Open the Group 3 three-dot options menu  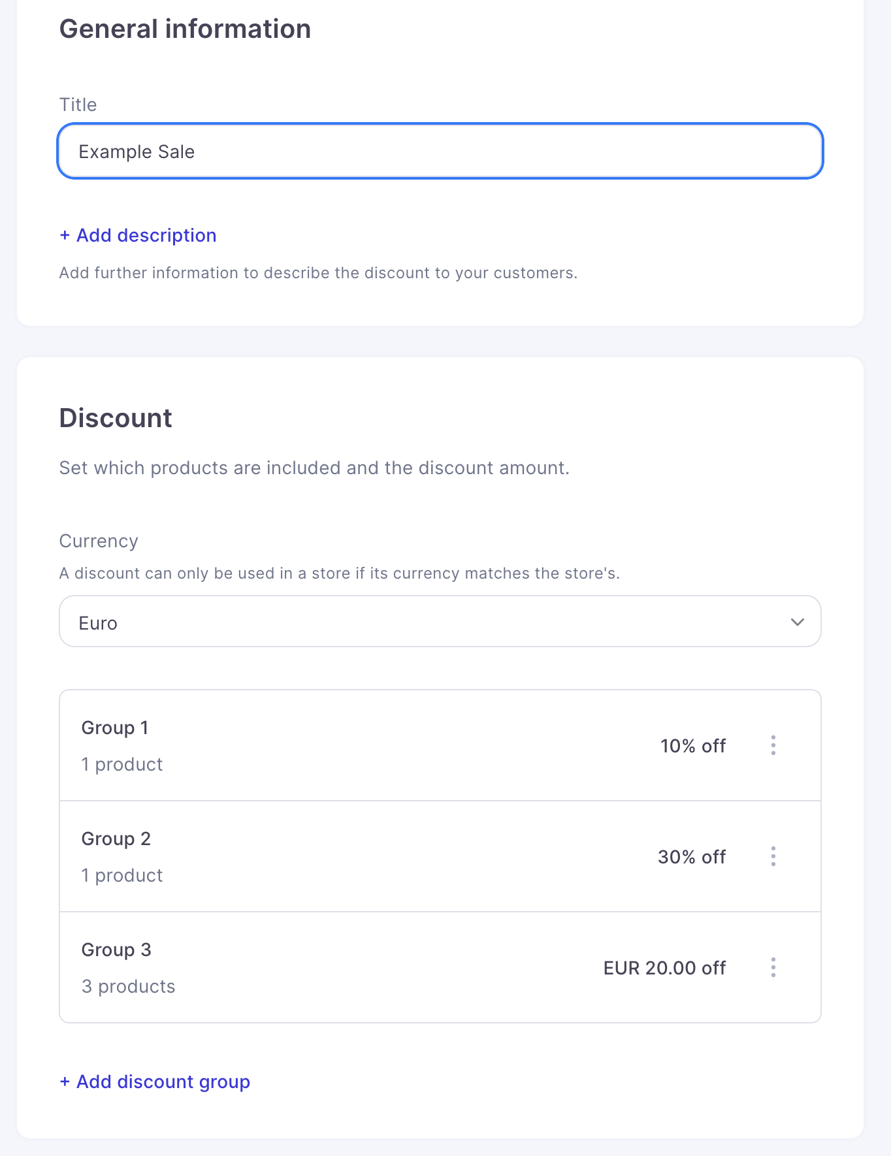[773, 967]
